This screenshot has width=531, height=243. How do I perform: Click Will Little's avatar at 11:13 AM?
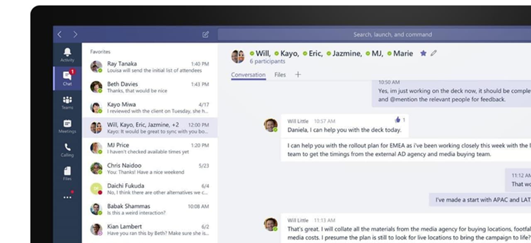point(270,224)
